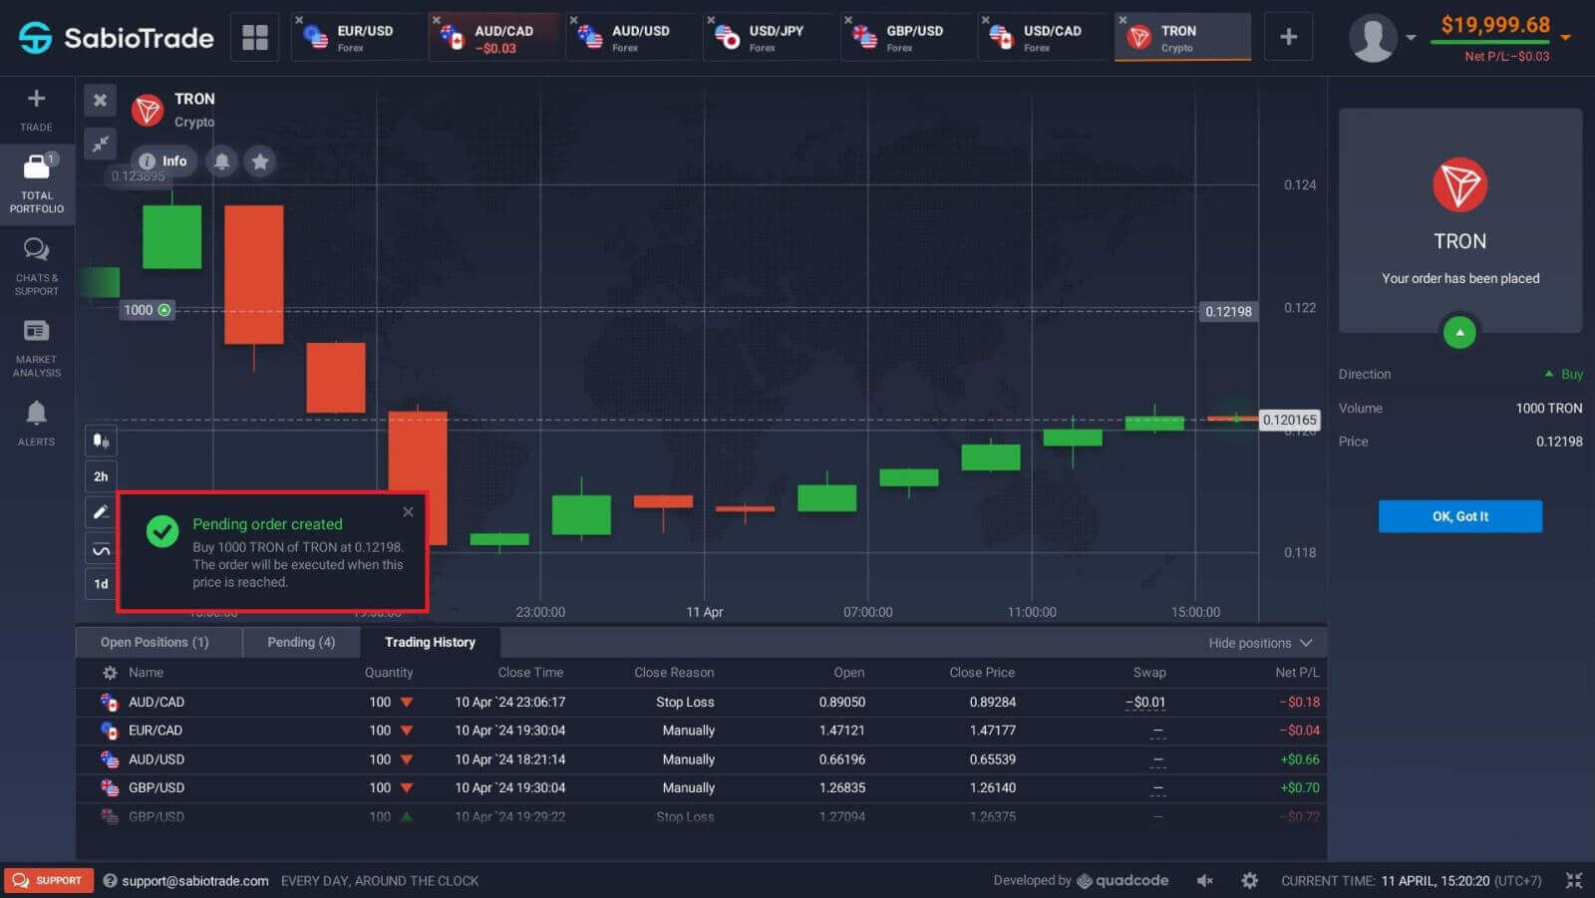The image size is (1595, 898).
Task: Open the Info panel for TRON
Action: [163, 160]
